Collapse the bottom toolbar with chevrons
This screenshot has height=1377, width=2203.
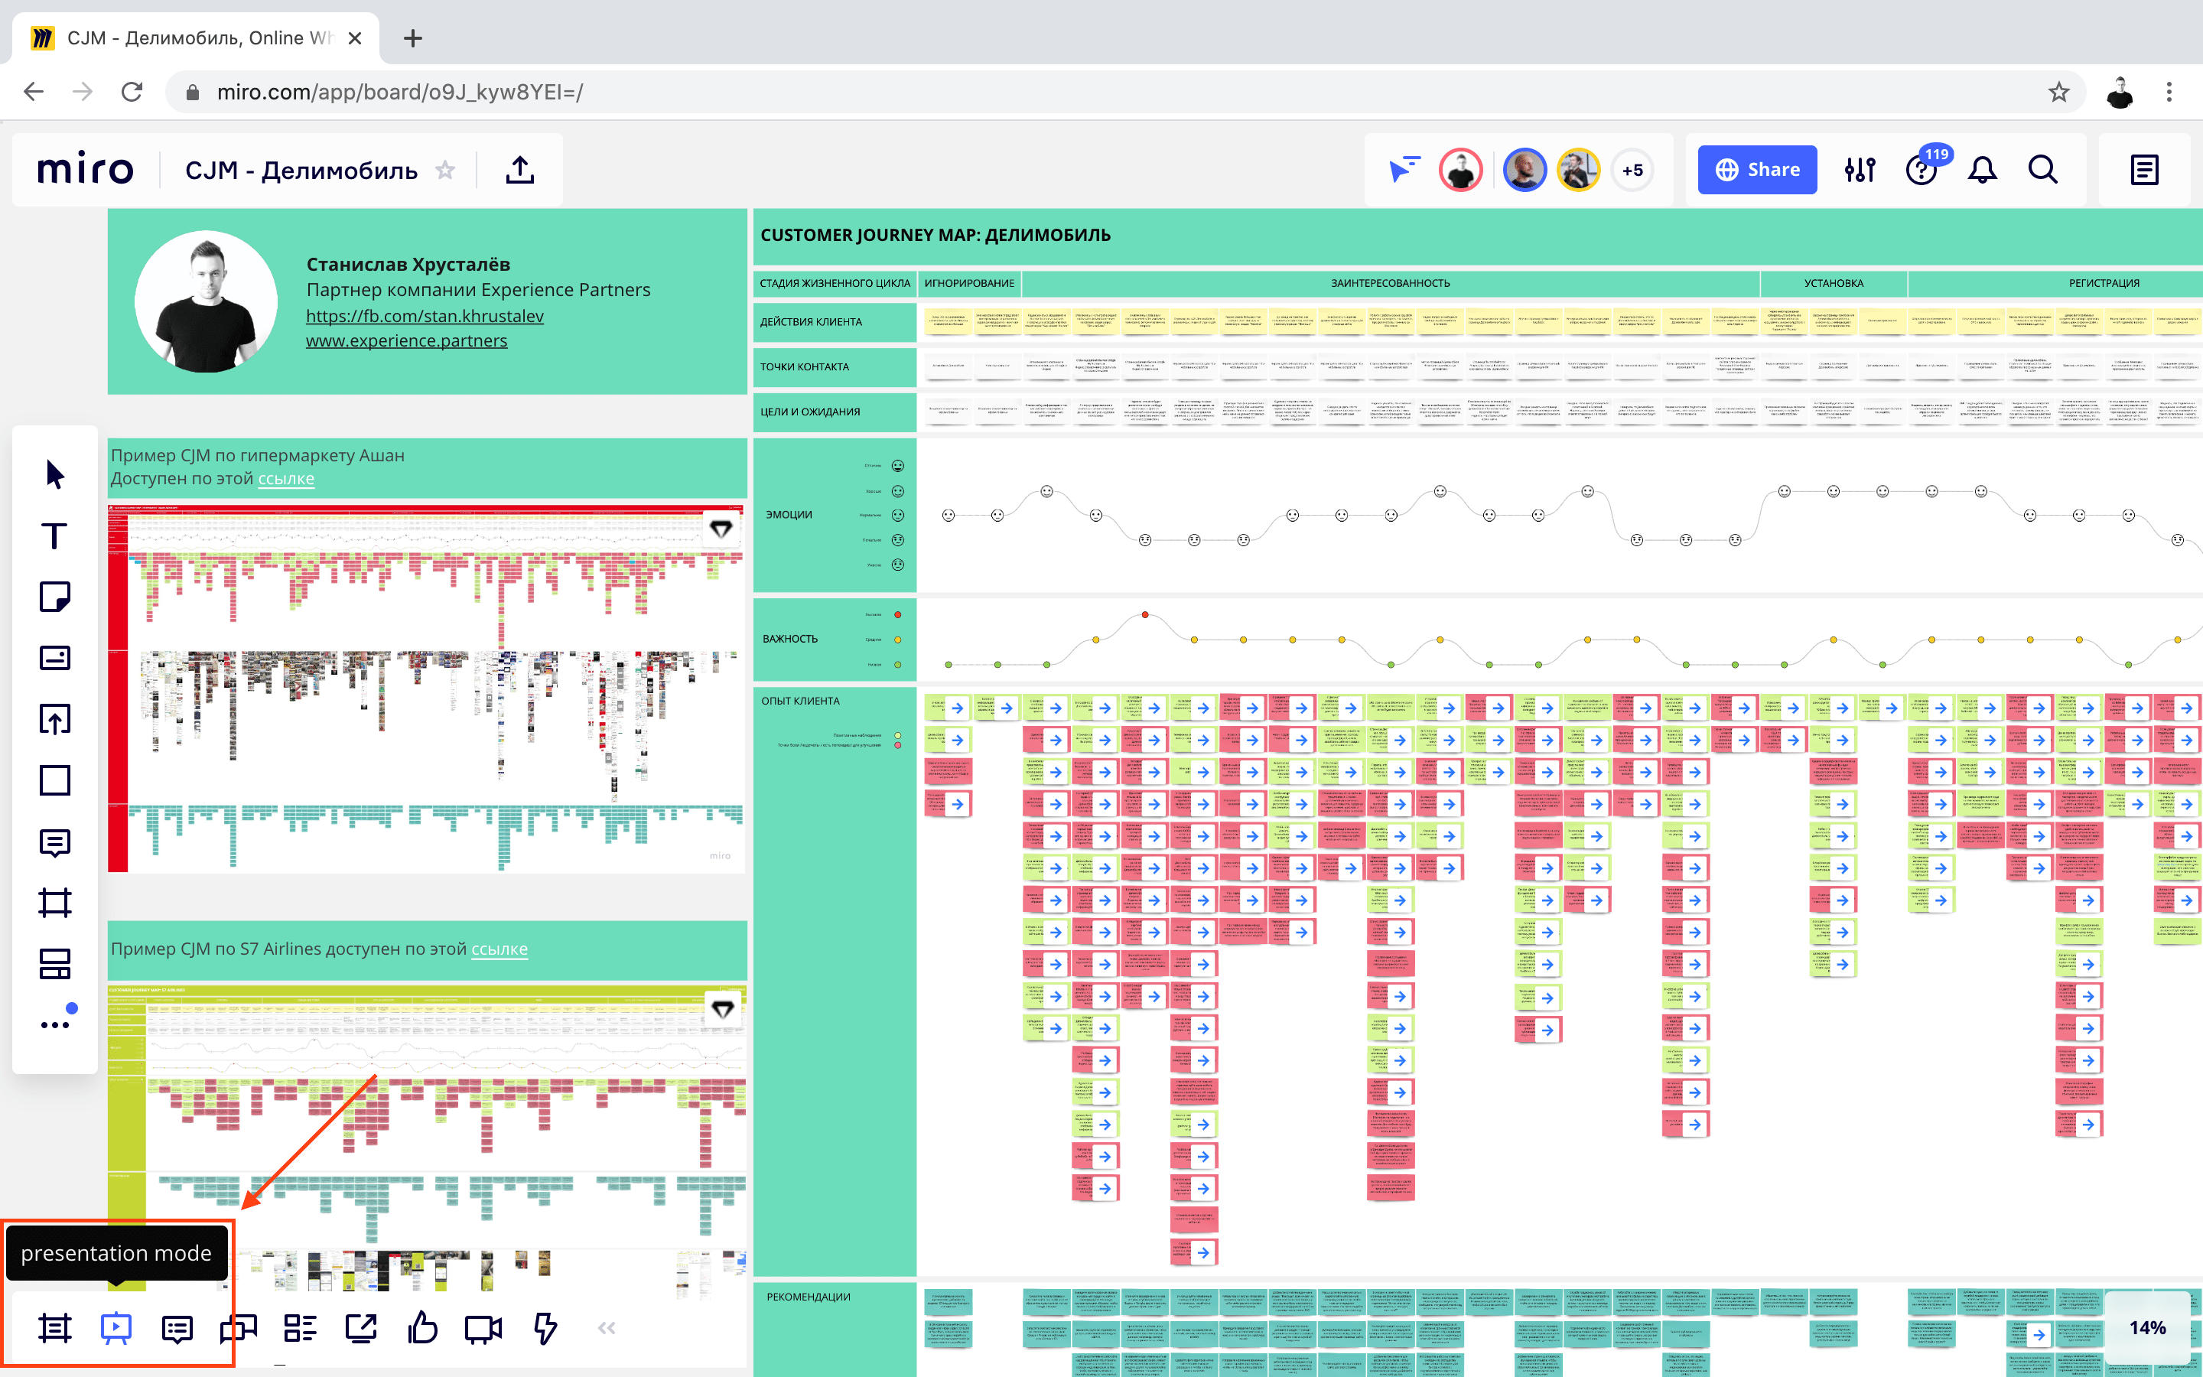[x=607, y=1328]
